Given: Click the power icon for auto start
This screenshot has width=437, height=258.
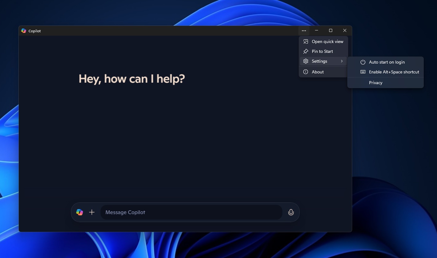Looking at the screenshot, I should (363, 62).
